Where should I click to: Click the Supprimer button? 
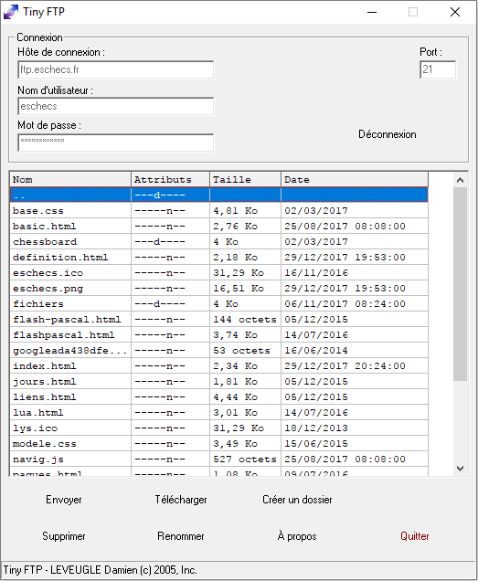click(64, 536)
